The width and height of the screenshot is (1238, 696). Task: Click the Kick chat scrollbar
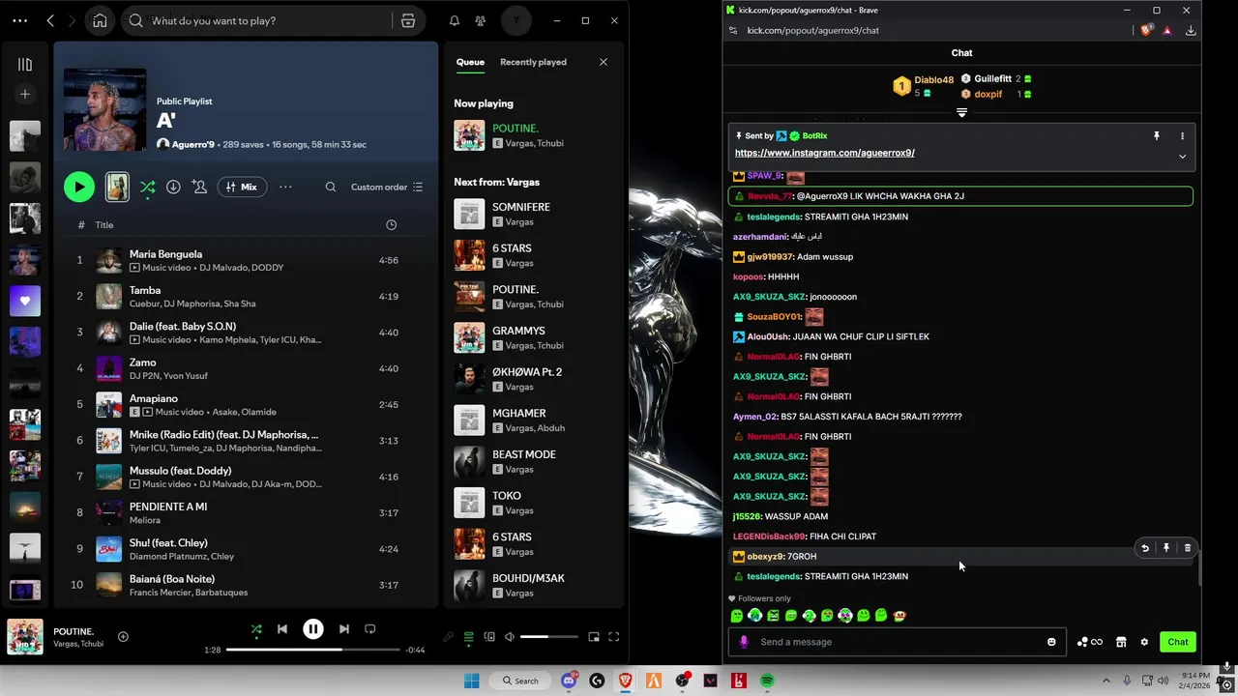pos(1199,570)
